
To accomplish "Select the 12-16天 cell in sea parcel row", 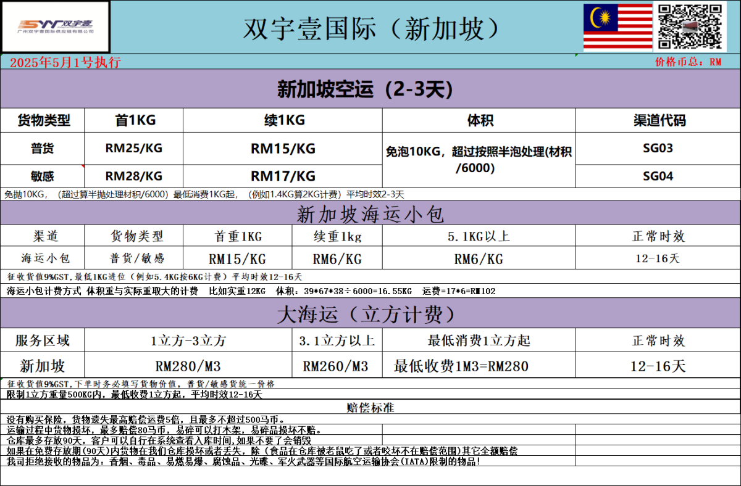I will (658, 258).
